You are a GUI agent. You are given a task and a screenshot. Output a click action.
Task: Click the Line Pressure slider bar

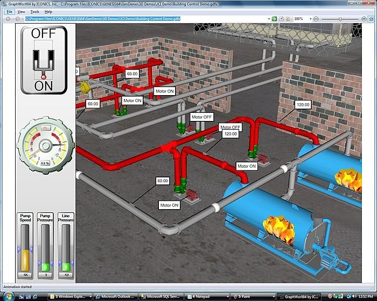[x=66, y=248]
